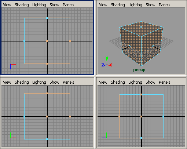Screen dimensions: 187x149
Task: Click the persp camera label
Action: 139,70
